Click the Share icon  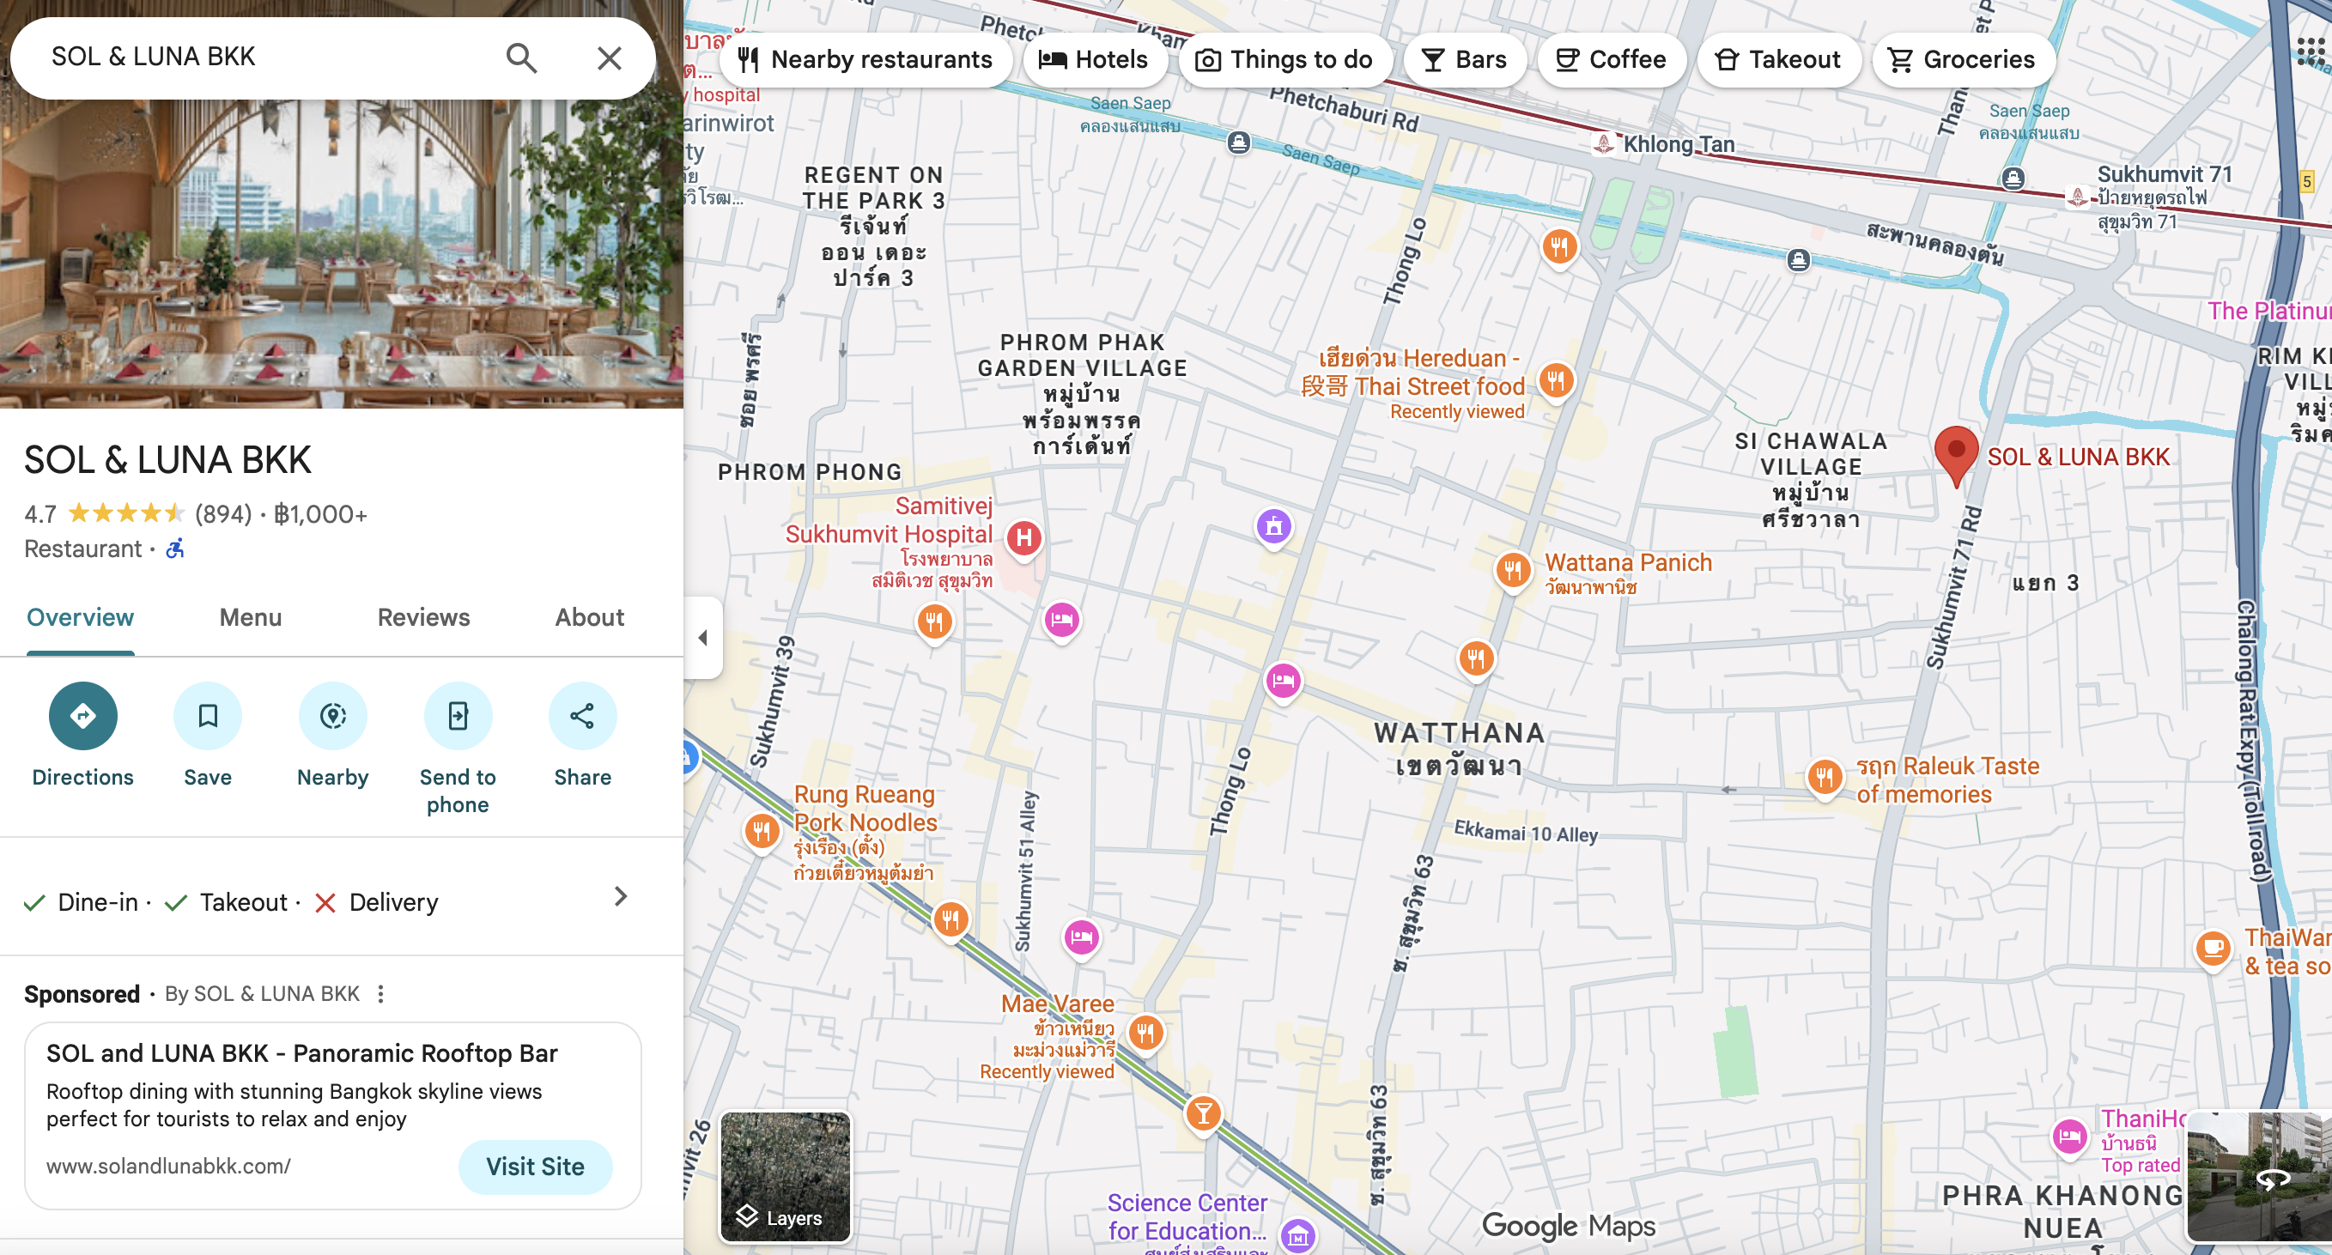click(x=582, y=716)
